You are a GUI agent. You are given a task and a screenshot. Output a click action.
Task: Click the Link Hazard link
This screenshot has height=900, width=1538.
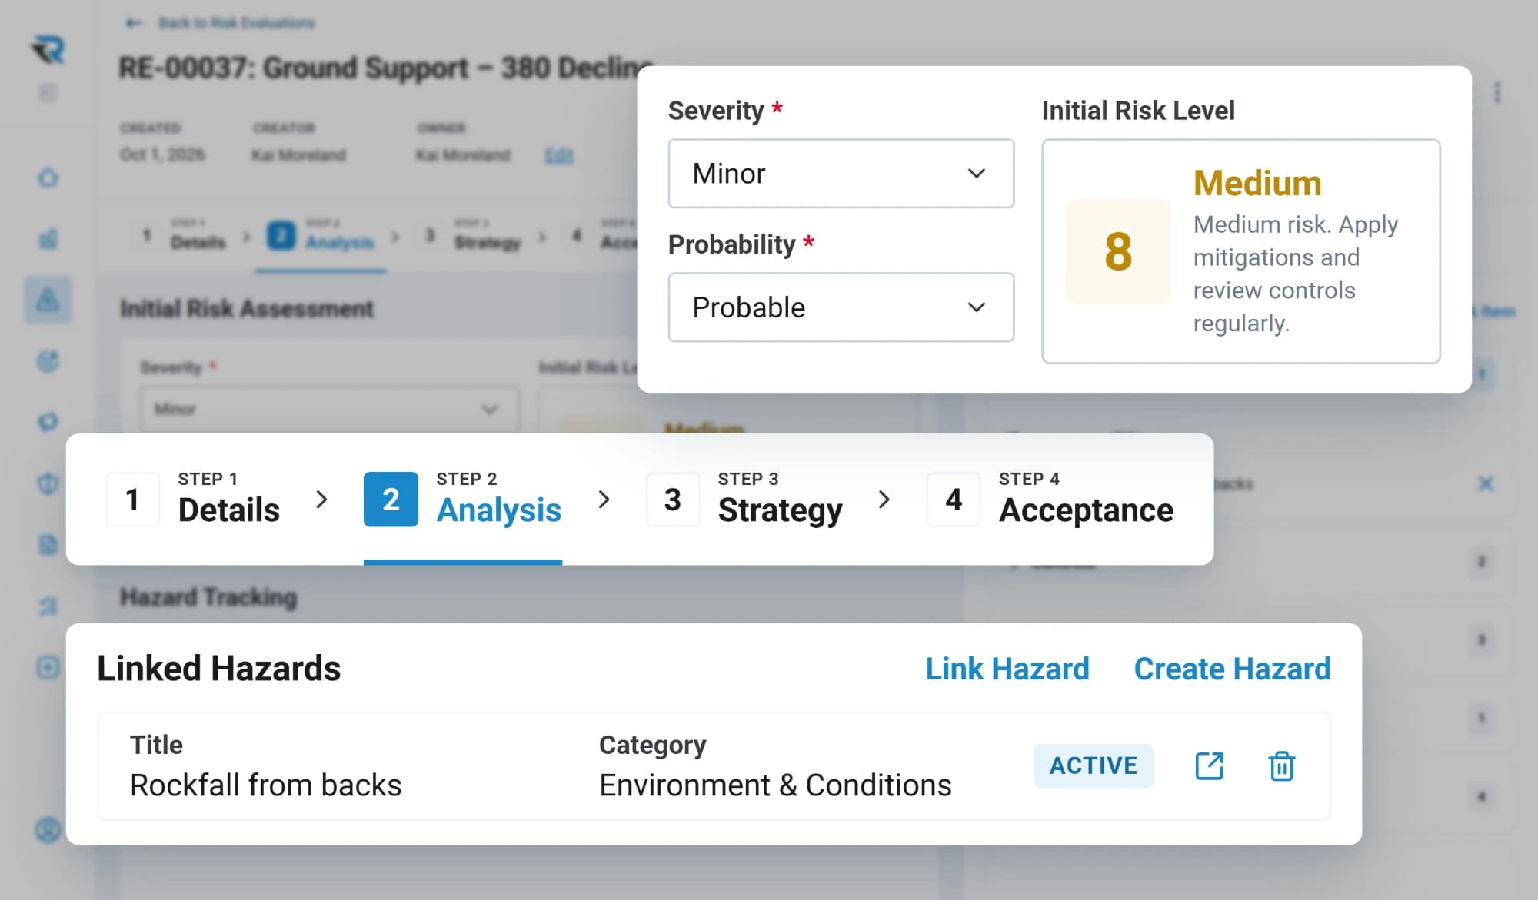coord(1007,669)
